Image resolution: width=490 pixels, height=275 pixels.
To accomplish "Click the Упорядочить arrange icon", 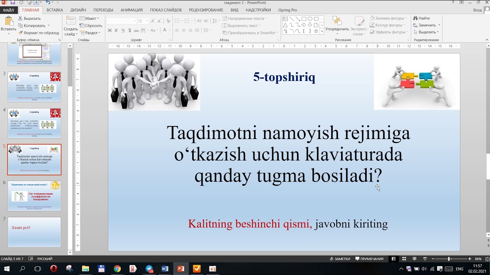I will pos(337,21).
